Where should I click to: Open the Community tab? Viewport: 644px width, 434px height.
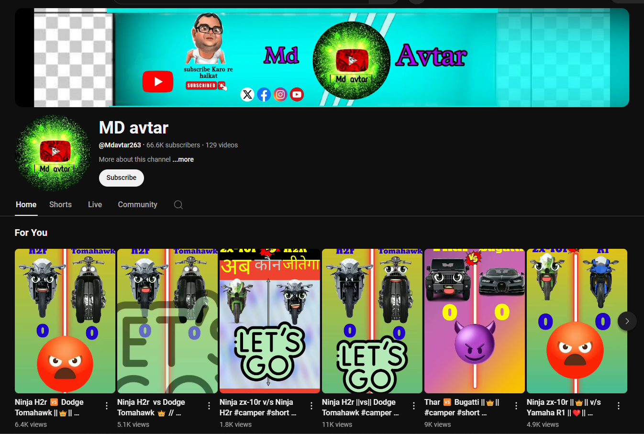coord(137,204)
